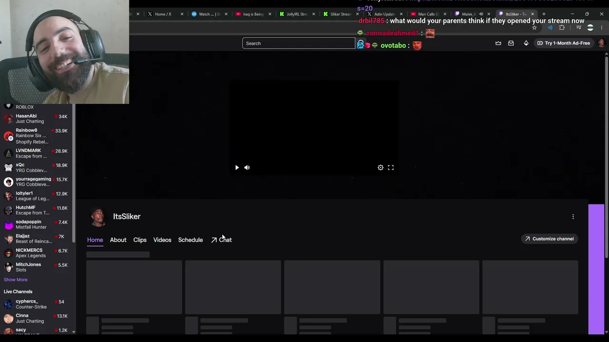
Task: Pop out the channel Chat link
Action: tap(221, 240)
